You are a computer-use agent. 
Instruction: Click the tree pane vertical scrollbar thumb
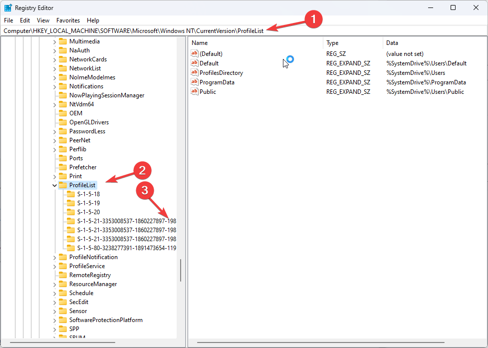click(x=181, y=271)
